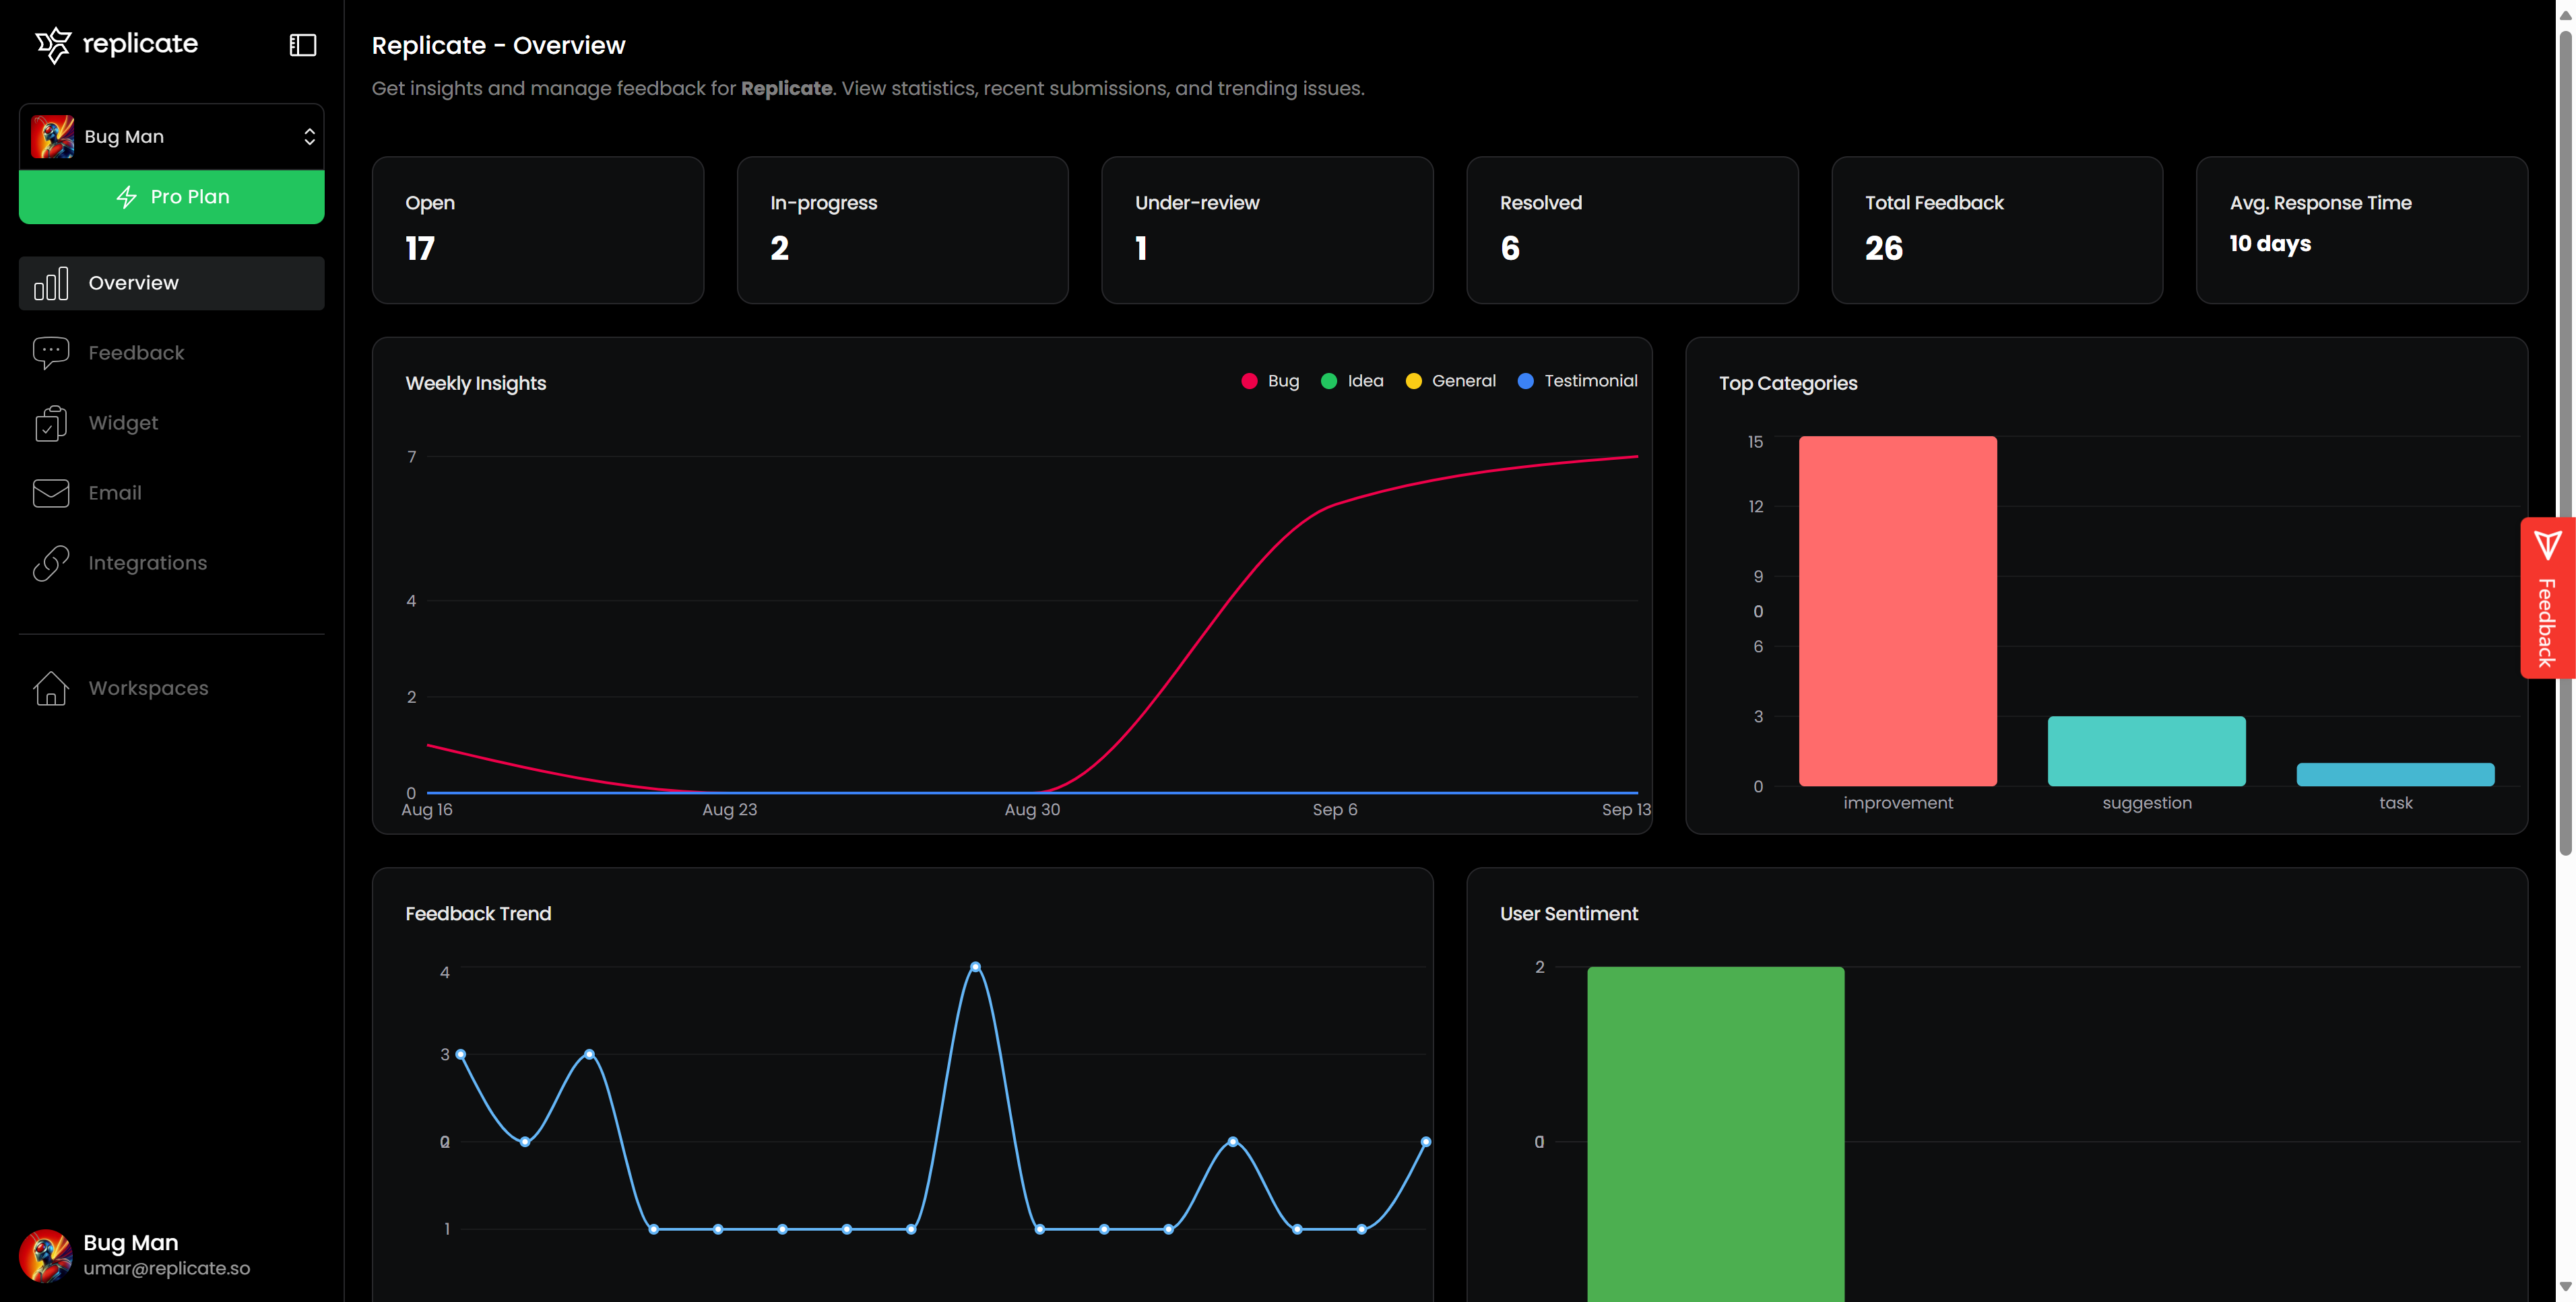Image resolution: width=2576 pixels, height=1302 pixels.
Task: Click the Widget clipboard icon
Action: (x=51, y=423)
